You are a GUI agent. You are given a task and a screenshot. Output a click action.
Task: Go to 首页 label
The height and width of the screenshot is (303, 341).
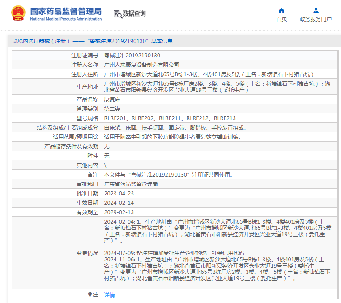[x=281, y=19]
